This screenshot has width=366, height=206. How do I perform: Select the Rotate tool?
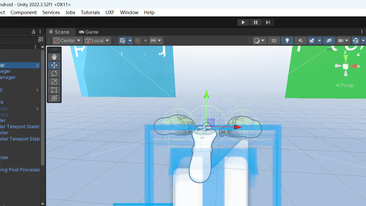(54, 73)
